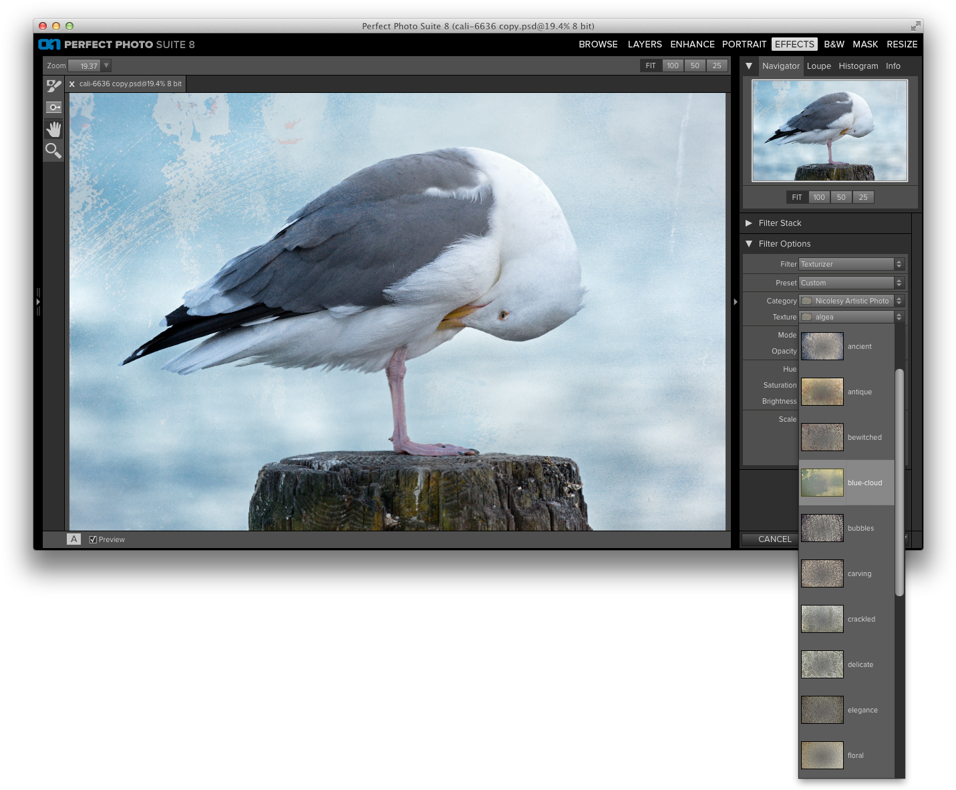The image size is (956, 790).
Task: Open the Zoom percentage dropdown arrow
Action: coord(106,65)
